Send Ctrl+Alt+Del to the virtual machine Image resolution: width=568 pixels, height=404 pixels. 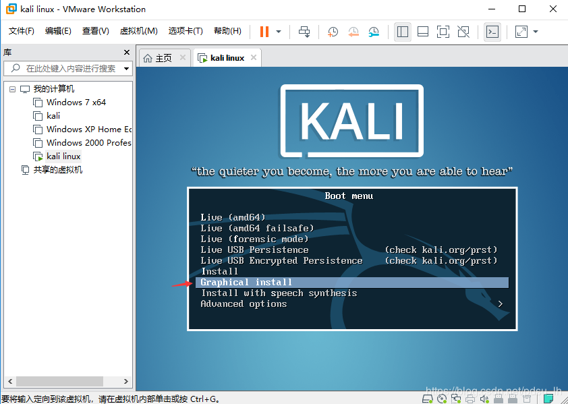[x=304, y=32]
